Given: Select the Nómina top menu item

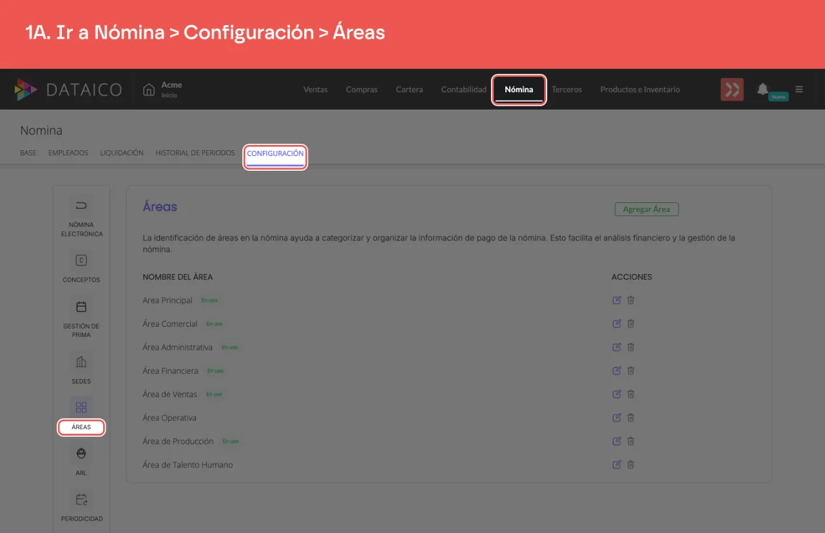Looking at the screenshot, I should 519,90.
